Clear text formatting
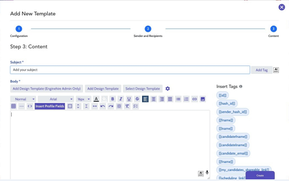The image size is (289, 181). 127,106
